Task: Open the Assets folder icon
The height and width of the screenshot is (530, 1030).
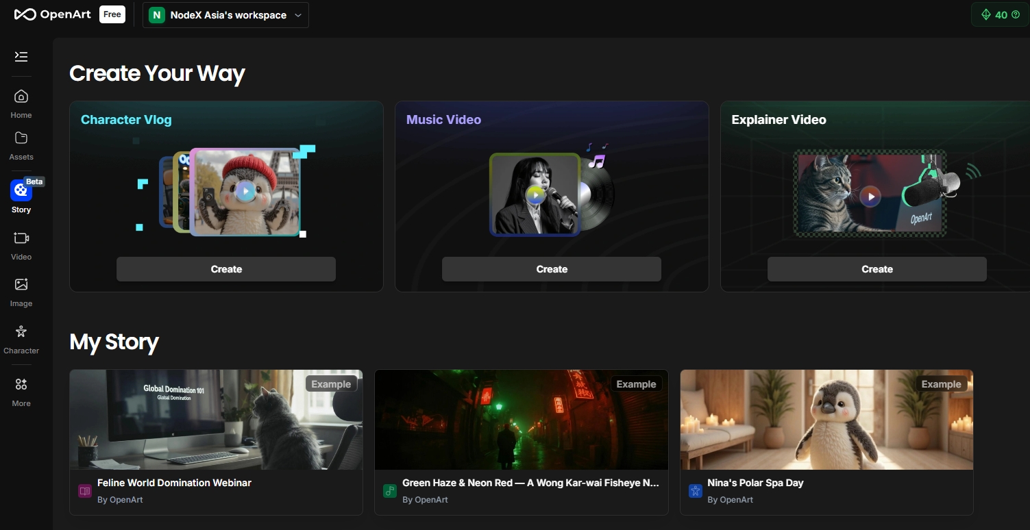Action: click(21, 138)
